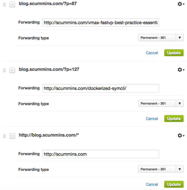The width and height of the screenshot is (187, 190).
Task: Update the ?p=87 forwarding rule
Action: point(174,53)
